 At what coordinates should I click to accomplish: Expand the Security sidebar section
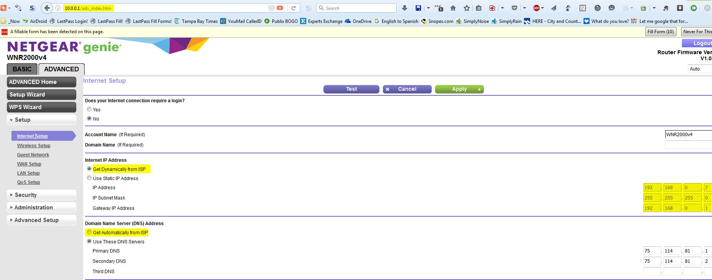click(42, 195)
